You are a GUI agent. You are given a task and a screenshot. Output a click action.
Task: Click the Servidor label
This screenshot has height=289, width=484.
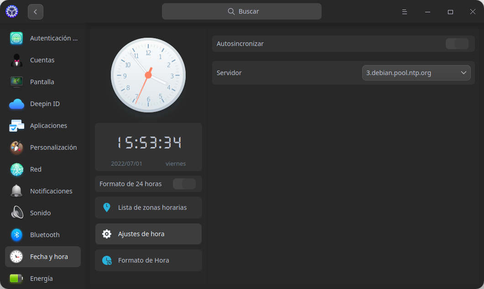pyautogui.click(x=229, y=73)
